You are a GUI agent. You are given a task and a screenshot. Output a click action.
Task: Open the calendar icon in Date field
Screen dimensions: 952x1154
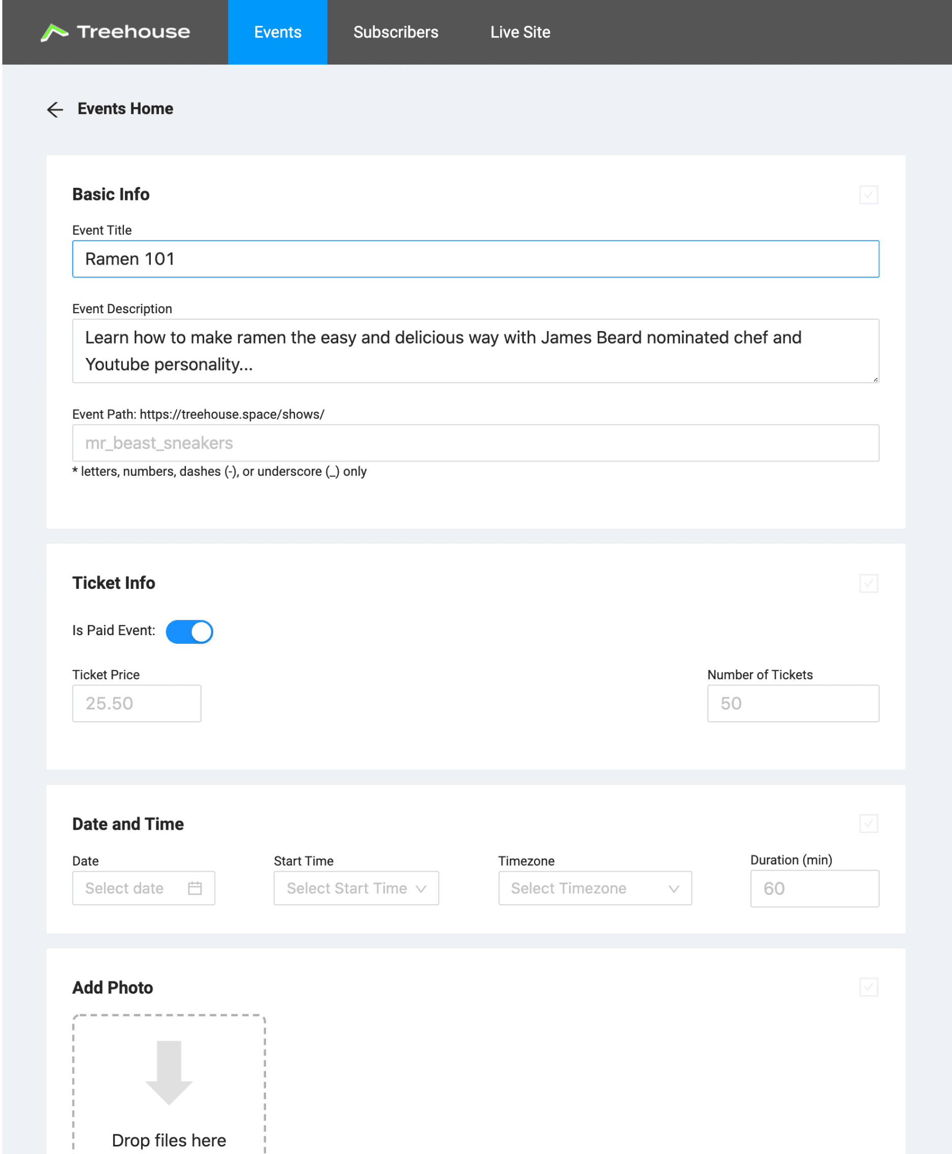coord(194,887)
